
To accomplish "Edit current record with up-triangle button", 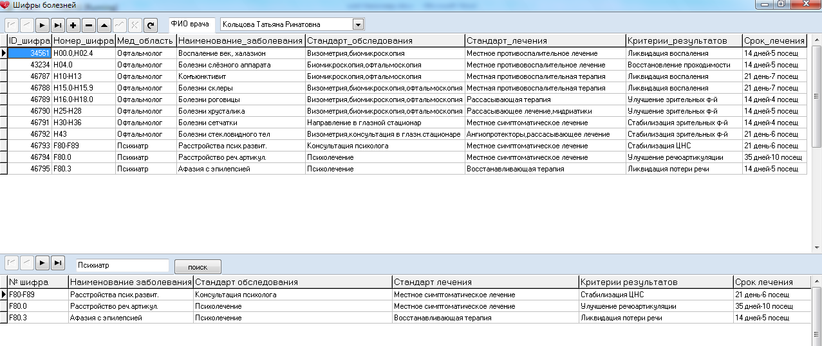I will pos(104,25).
